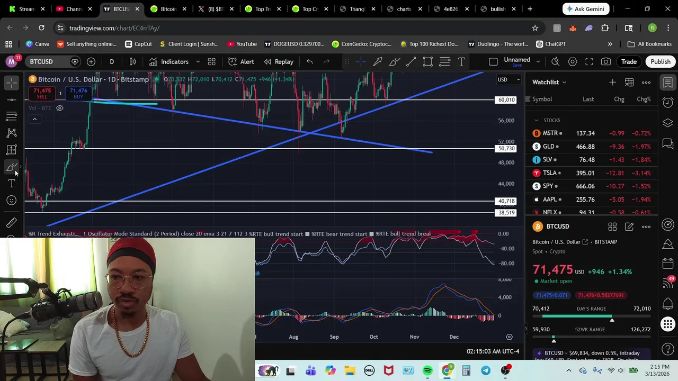
Task: Switch to the Top Tr browser tab
Action: click(x=262, y=9)
